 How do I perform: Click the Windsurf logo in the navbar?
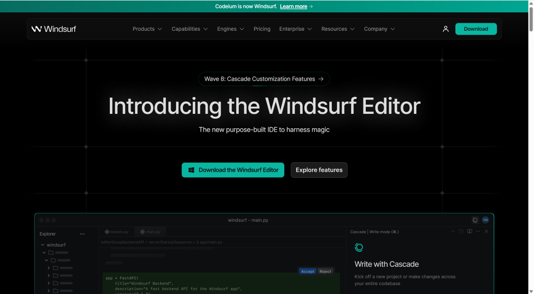coord(54,29)
